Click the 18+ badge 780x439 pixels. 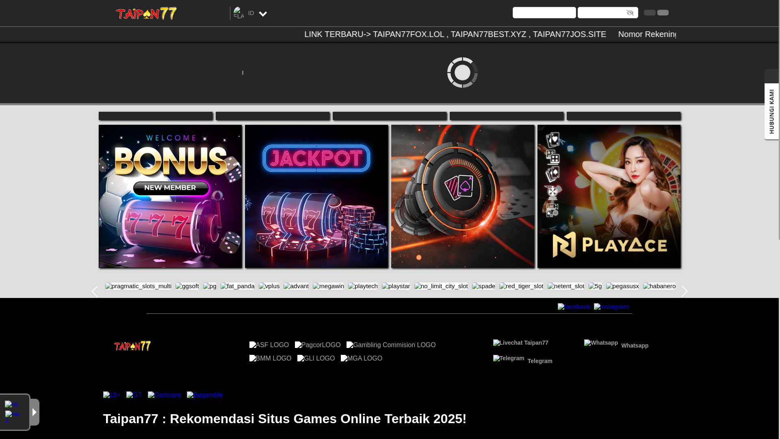point(112,395)
